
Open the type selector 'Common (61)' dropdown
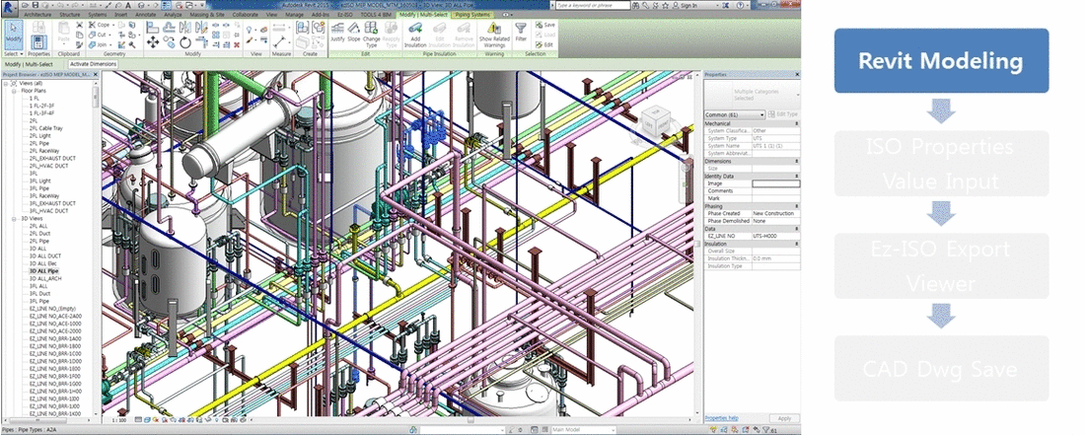point(735,114)
